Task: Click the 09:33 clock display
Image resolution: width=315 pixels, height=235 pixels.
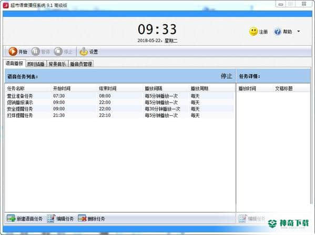Action: pos(157,29)
